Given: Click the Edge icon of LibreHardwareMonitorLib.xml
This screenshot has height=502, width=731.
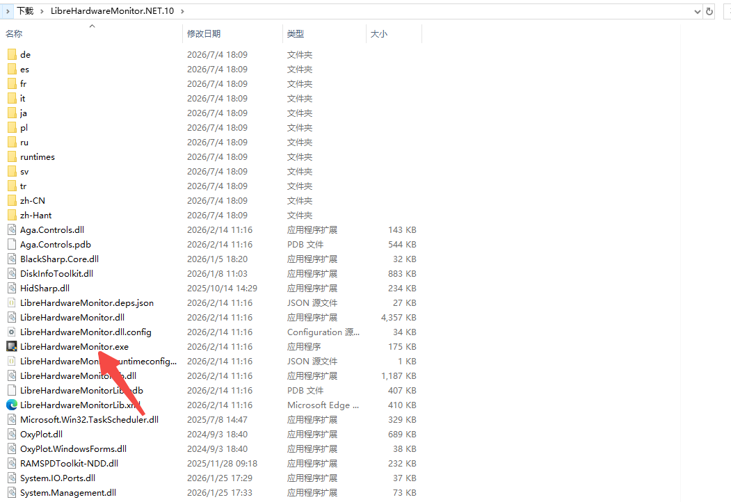Looking at the screenshot, I should click(12, 405).
